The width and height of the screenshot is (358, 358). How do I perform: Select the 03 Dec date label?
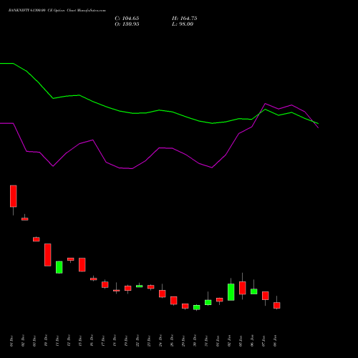(34, 341)
